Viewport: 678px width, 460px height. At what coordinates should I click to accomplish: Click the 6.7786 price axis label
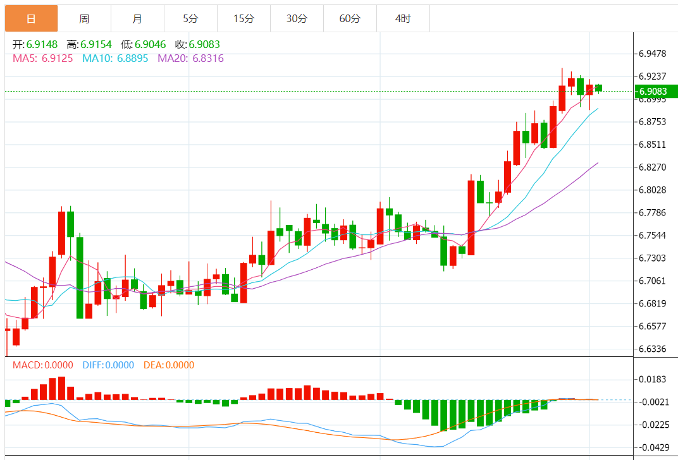[x=653, y=212]
